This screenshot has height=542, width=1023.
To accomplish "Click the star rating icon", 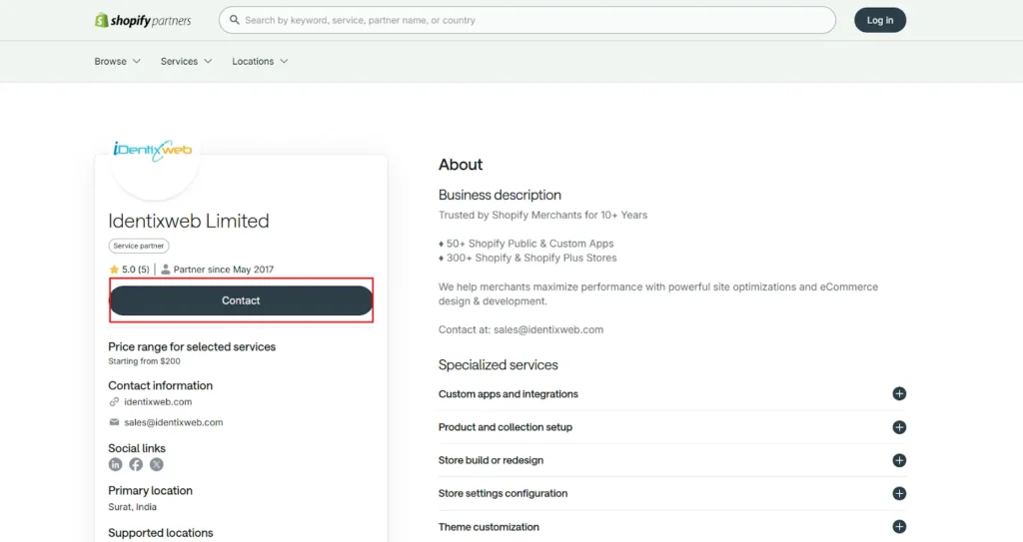I will point(114,270).
